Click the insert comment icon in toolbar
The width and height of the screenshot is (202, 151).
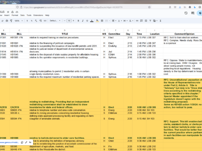pyautogui.click(x=141, y=21)
